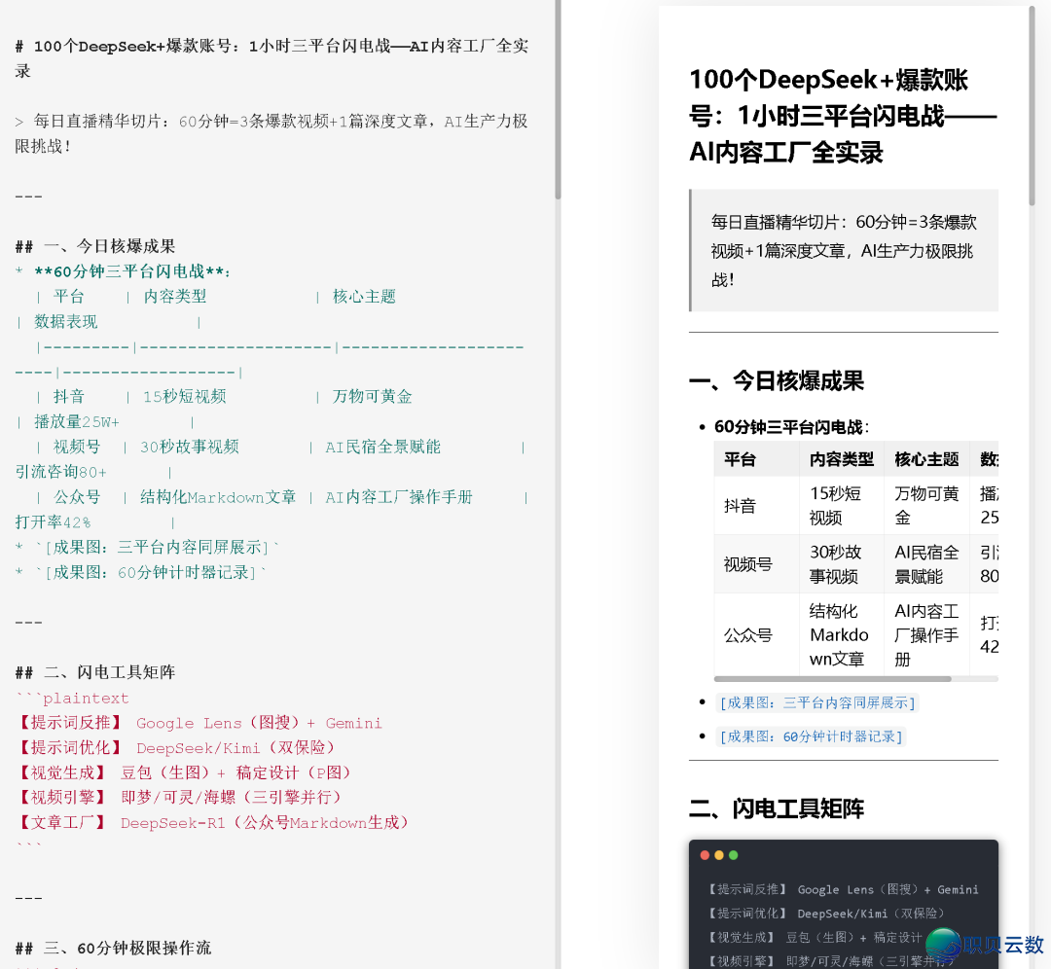Click the green dot on the preview code block

(x=734, y=855)
